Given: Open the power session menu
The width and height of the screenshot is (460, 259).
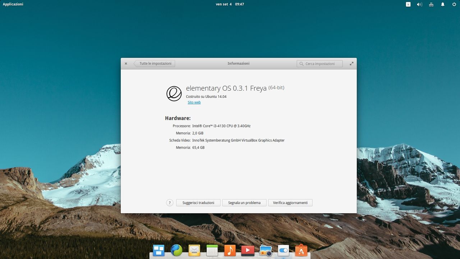Looking at the screenshot, I should [454, 4].
